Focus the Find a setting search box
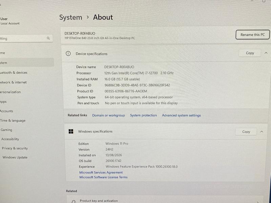Image resolution: width=271 pixels, height=203 pixels. point(26,38)
